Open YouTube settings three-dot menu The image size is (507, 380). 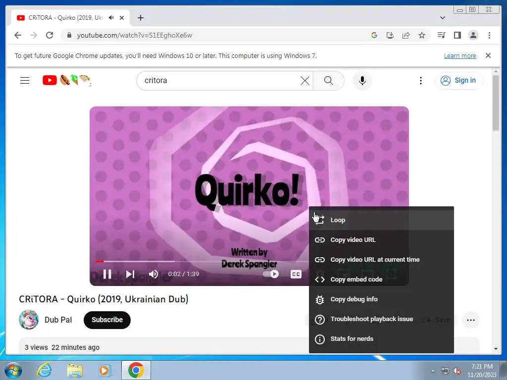point(421,81)
